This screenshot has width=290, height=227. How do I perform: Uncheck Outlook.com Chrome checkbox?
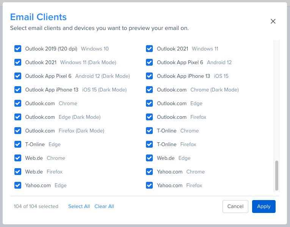pyautogui.click(x=18, y=103)
